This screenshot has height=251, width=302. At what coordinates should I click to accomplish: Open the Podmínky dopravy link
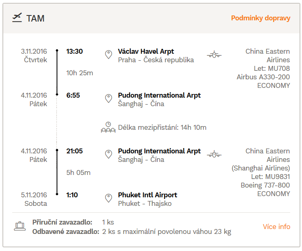click(x=260, y=18)
